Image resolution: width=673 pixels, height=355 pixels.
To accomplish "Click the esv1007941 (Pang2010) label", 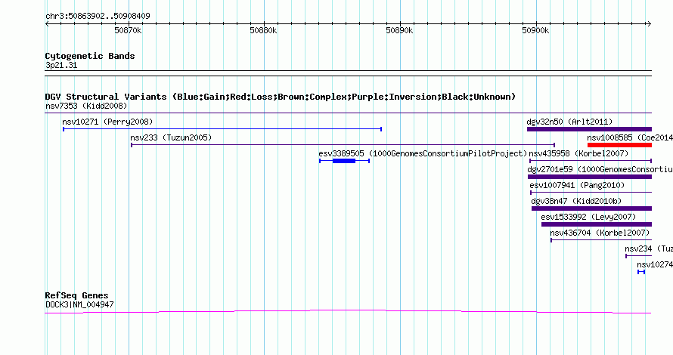I will [577, 185].
